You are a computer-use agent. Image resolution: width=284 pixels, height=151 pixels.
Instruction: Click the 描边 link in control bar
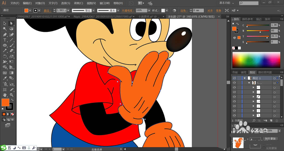point(48,11)
